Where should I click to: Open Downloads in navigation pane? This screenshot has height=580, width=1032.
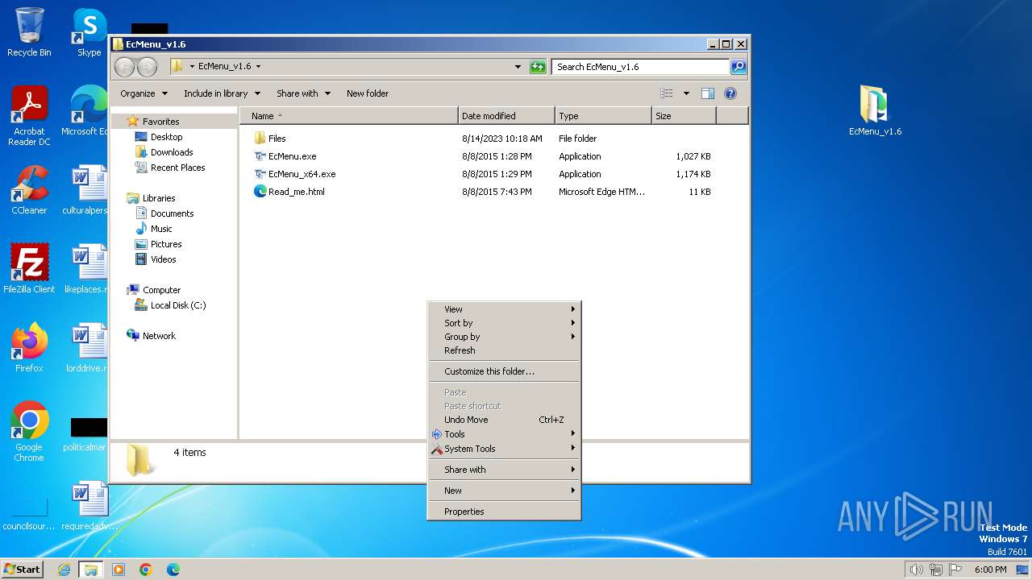tap(172, 152)
